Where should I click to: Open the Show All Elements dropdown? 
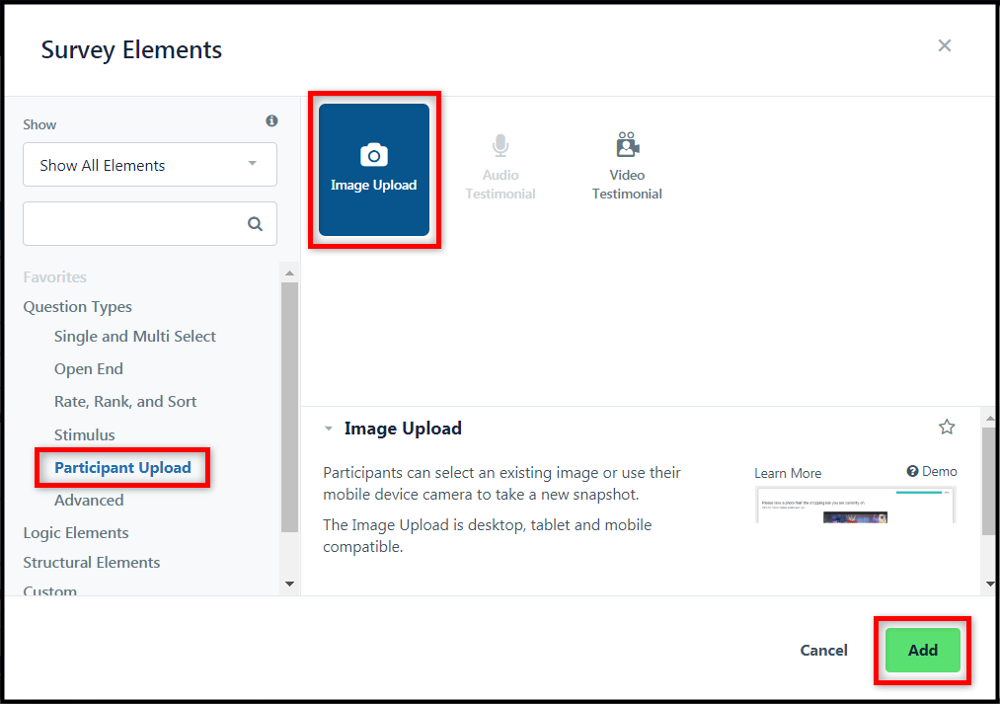[x=150, y=165]
